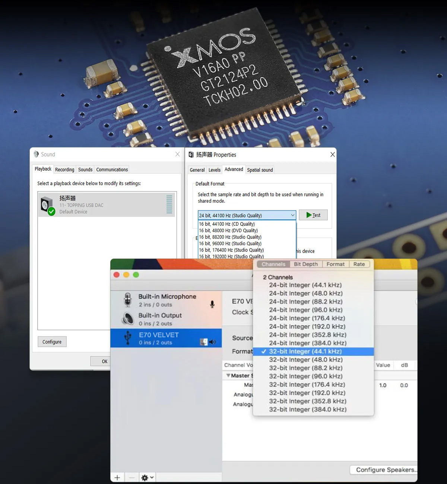447x484 pixels.
Task: Choose 16 bit, 96000 Hz (Studio Quality)
Action: coord(247,244)
